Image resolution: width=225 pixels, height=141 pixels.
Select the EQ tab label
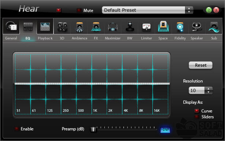click(x=28, y=38)
